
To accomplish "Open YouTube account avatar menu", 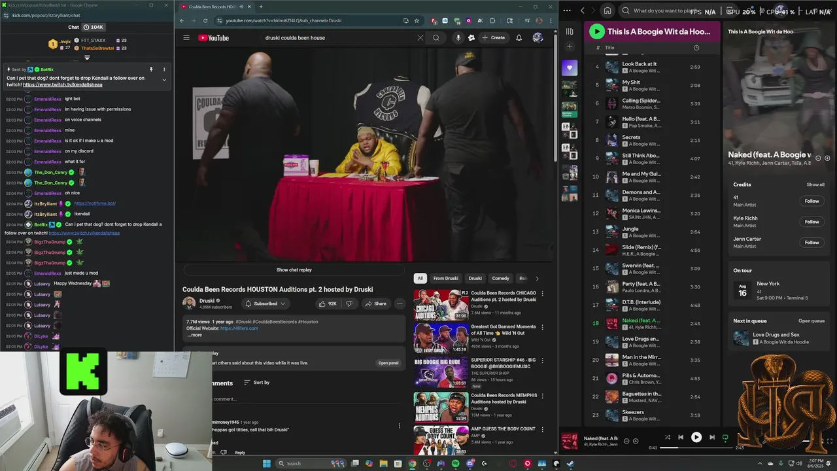I will 538,38.
